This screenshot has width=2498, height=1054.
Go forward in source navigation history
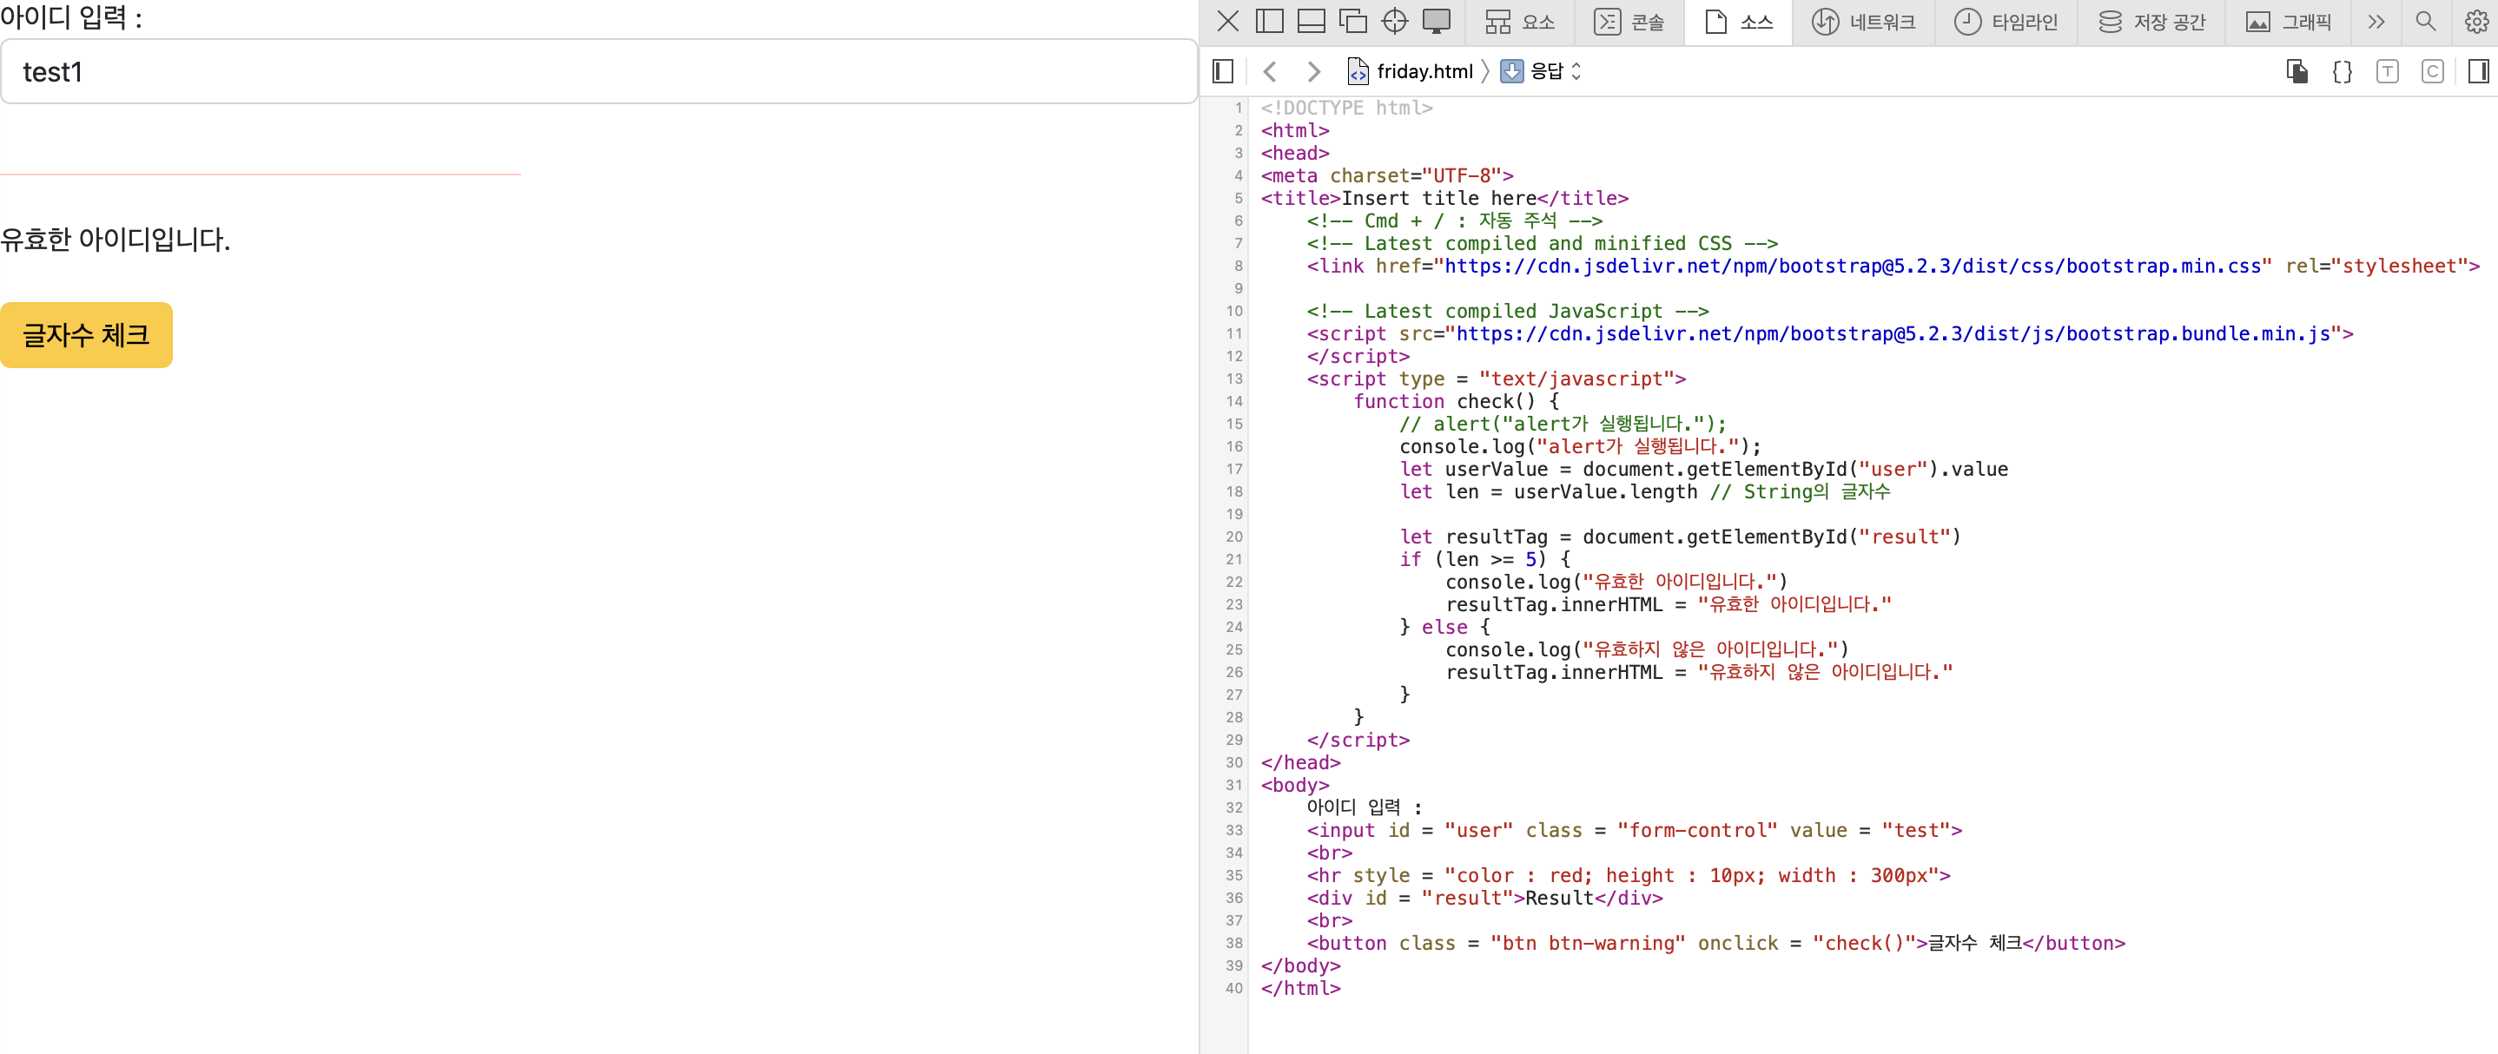click(x=1313, y=71)
